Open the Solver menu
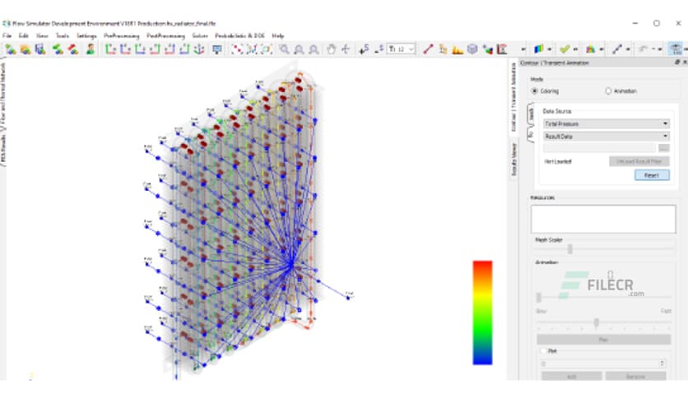 pos(200,35)
